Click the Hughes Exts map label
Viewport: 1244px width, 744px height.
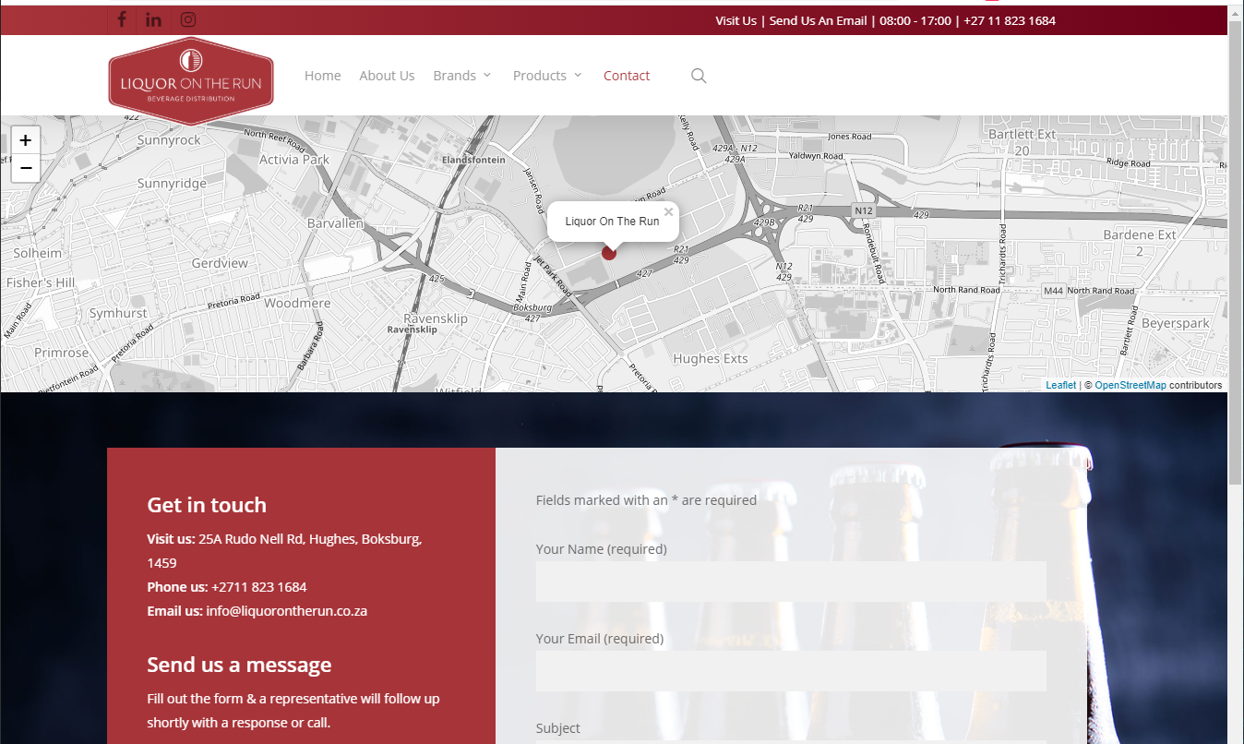711,358
